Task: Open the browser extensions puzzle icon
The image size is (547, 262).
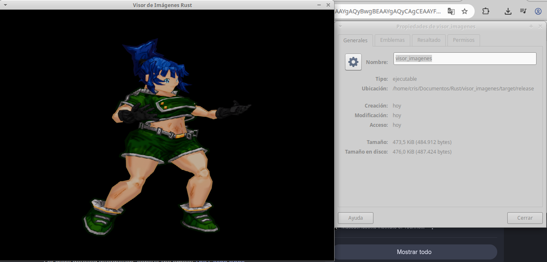Action: 486,11
